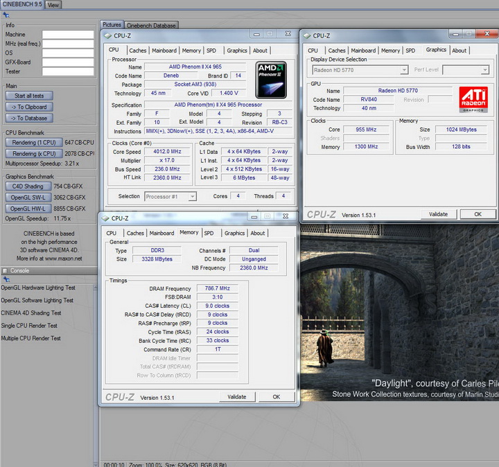499x467 pixels.
Task: Click the CPU-Z title icon of Graphics window
Action: [x=306, y=35]
